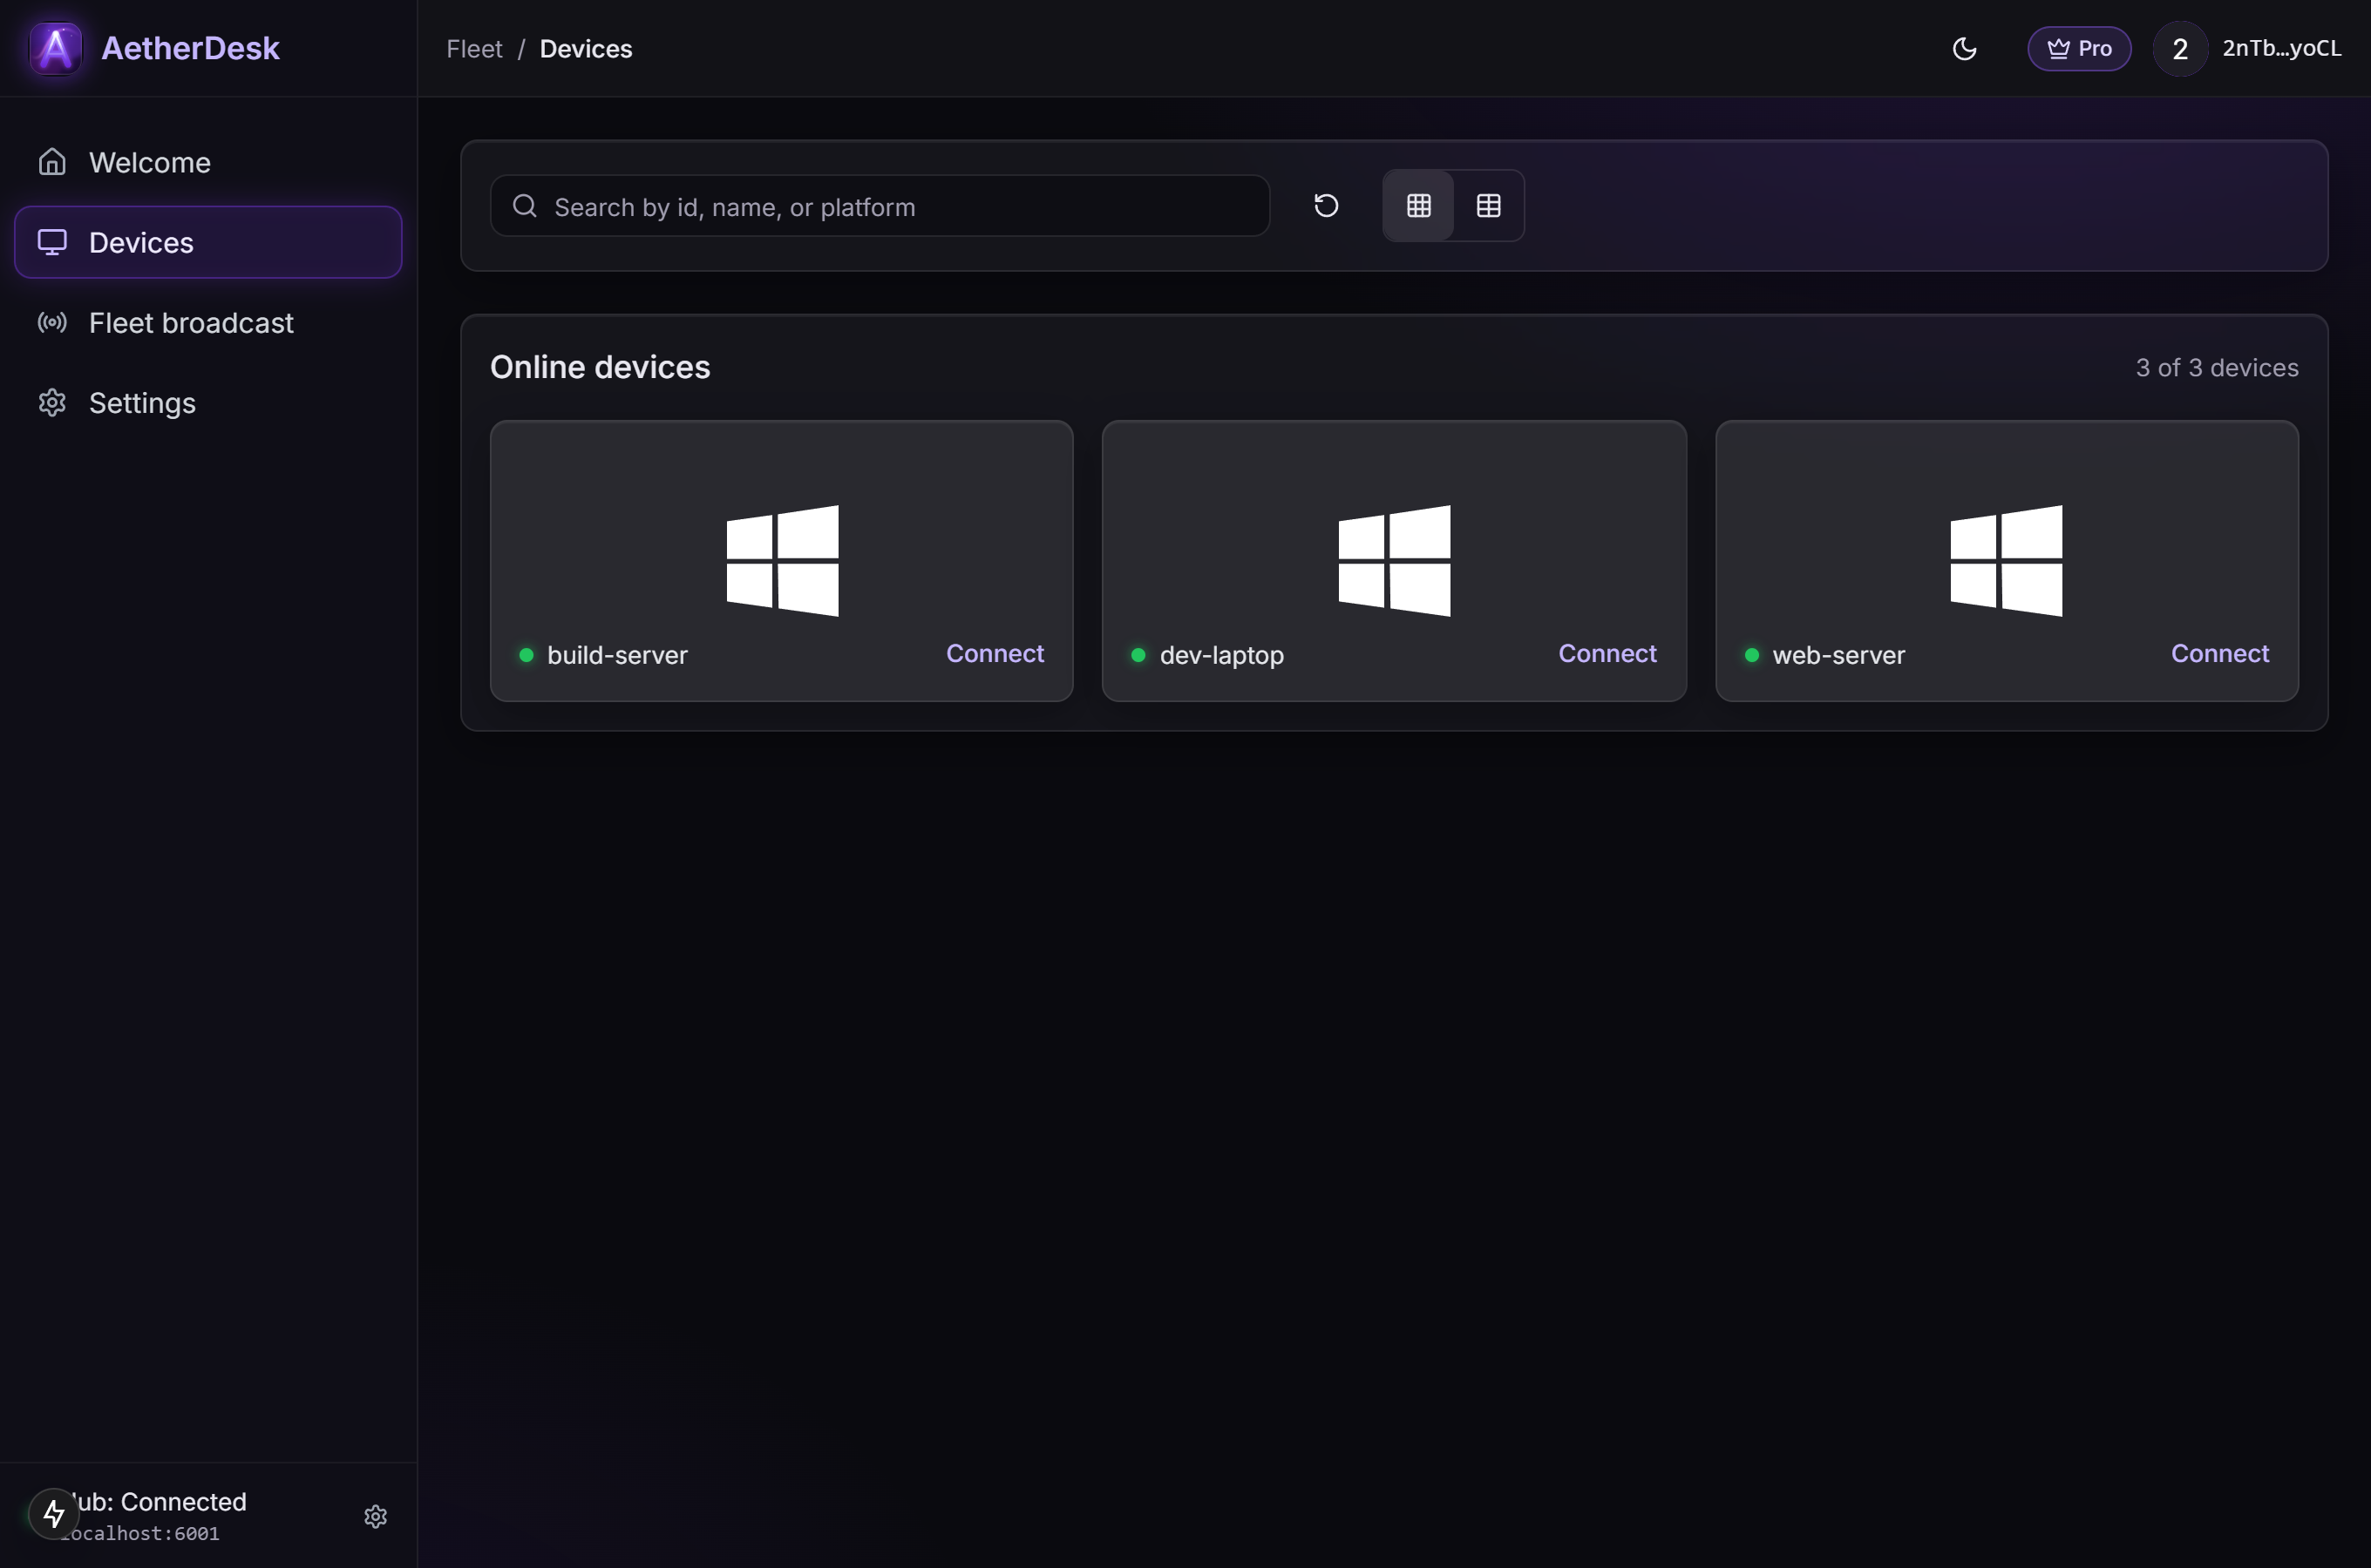Click the Settings gear icon in sidebar
2371x1568 pixels.
(52, 402)
